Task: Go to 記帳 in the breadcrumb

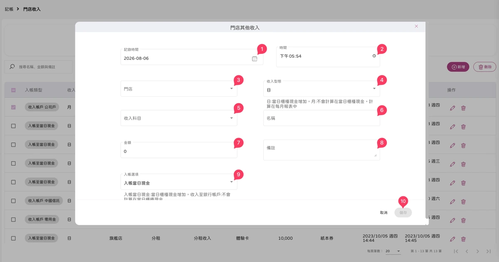Action: click(9, 9)
